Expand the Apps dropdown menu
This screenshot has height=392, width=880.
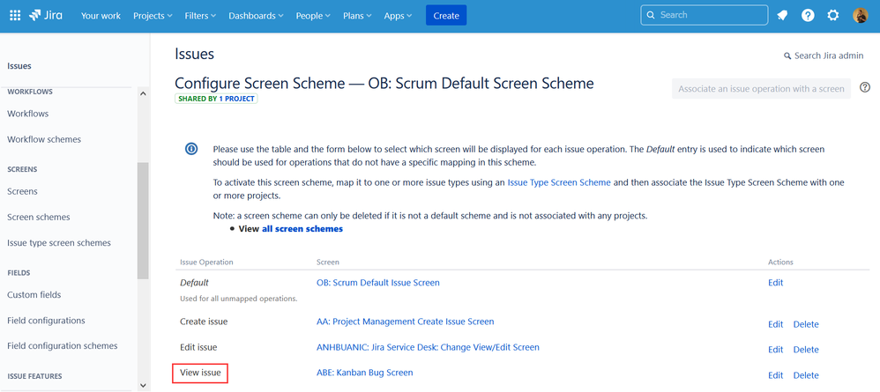click(398, 16)
